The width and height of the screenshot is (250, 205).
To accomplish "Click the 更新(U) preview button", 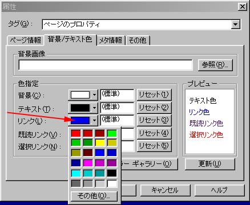I will (210, 163).
